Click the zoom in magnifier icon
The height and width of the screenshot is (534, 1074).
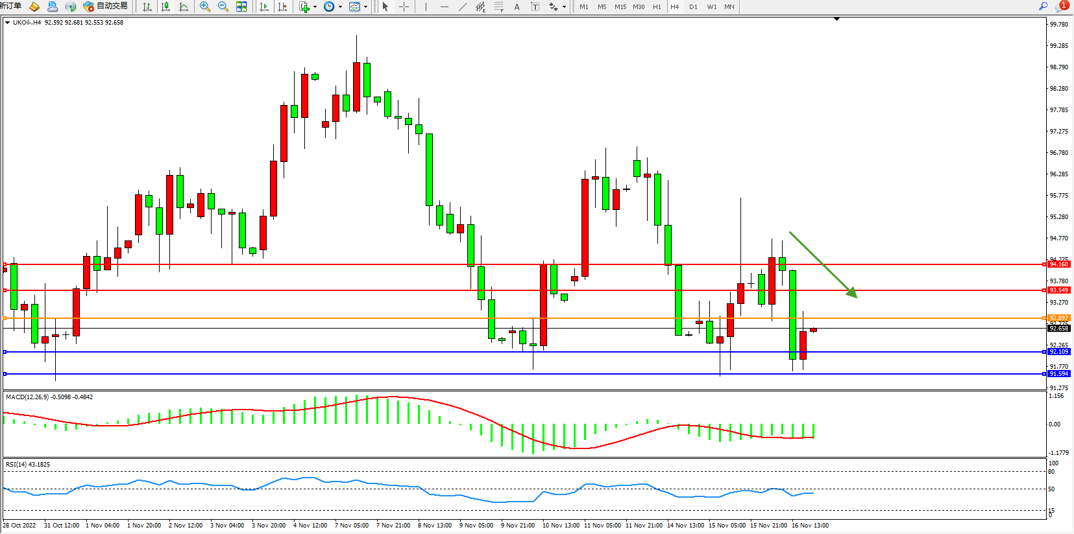(x=205, y=6)
